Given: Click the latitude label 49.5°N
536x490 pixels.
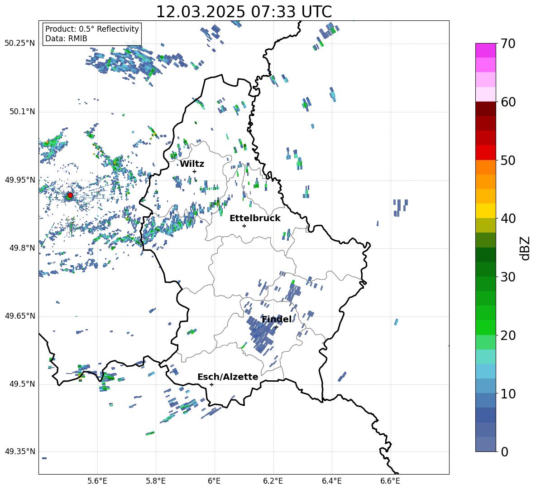Looking at the screenshot, I should click(22, 384).
